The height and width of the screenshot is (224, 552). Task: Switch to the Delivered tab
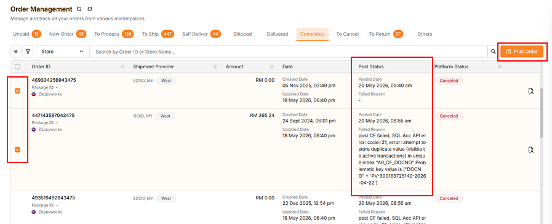(278, 34)
